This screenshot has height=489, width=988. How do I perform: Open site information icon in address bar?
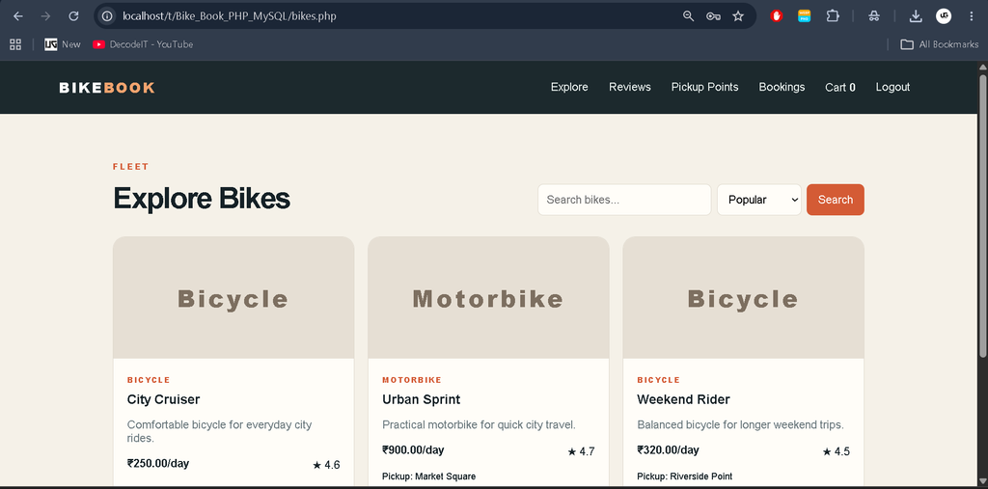[x=108, y=16]
